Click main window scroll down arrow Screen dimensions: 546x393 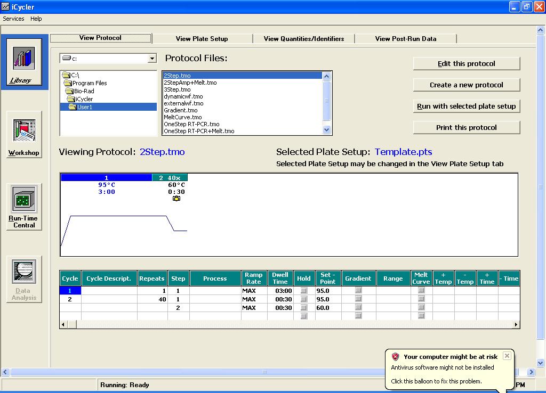(540, 363)
